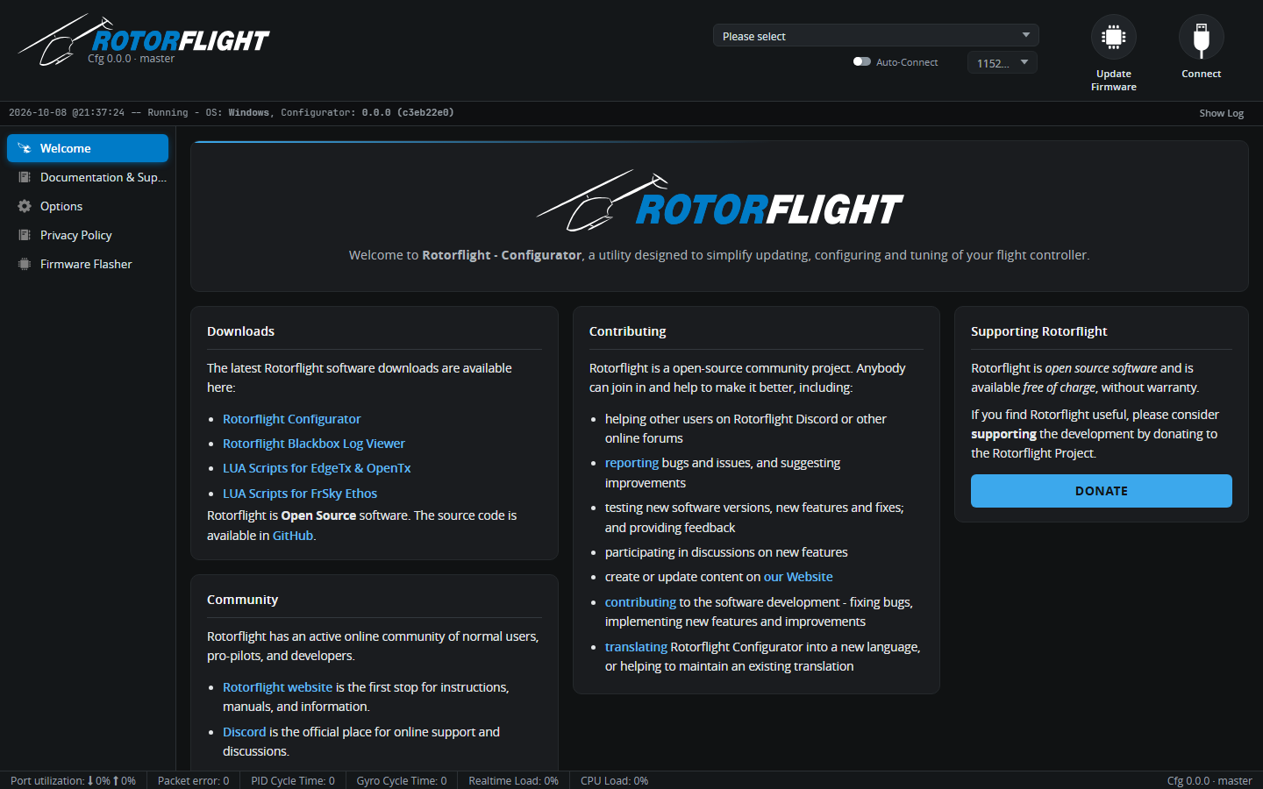Click the 'Downloads' section heading
This screenshot has width=1263, height=789.
(x=240, y=331)
